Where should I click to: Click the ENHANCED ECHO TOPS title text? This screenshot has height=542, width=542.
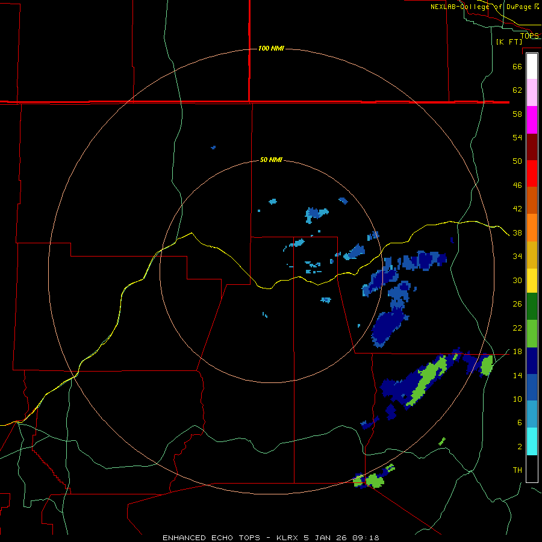[x=211, y=538]
